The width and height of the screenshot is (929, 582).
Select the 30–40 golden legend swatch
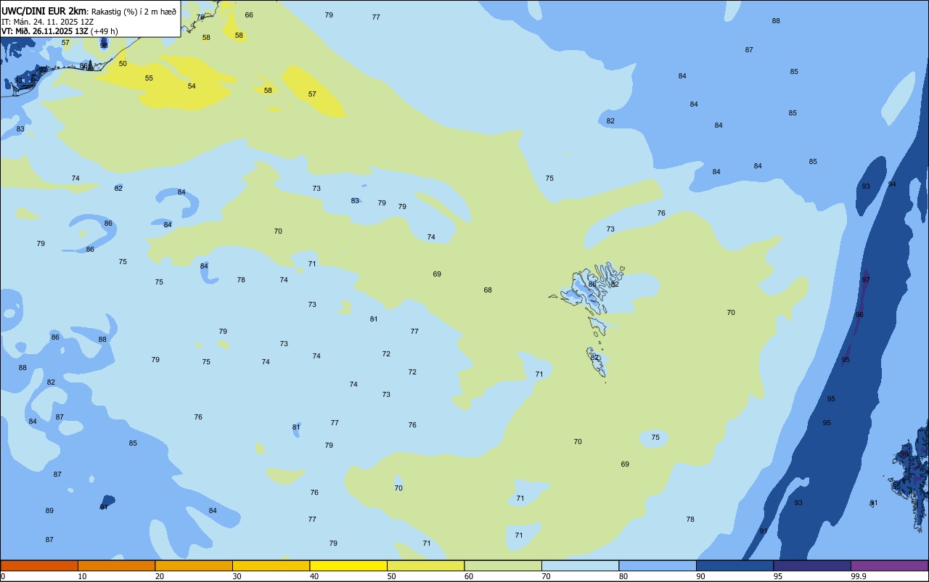pyautogui.click(x=271, y=565)
